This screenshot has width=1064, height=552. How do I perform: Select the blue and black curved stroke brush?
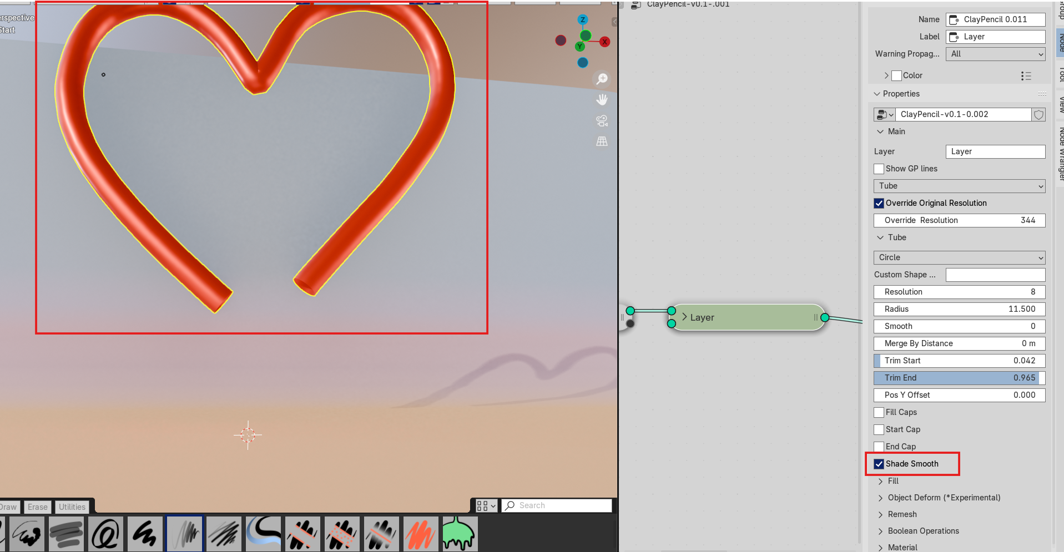(264, 534)
